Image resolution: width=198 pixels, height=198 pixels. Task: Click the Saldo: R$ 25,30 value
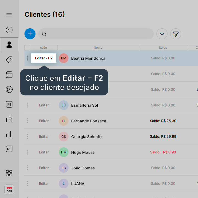(x=163, y=121)
